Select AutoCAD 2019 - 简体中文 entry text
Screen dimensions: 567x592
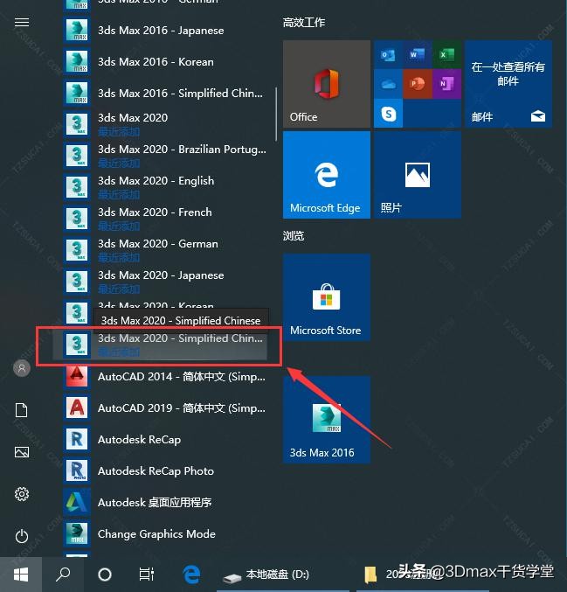[x=182, y=408]
